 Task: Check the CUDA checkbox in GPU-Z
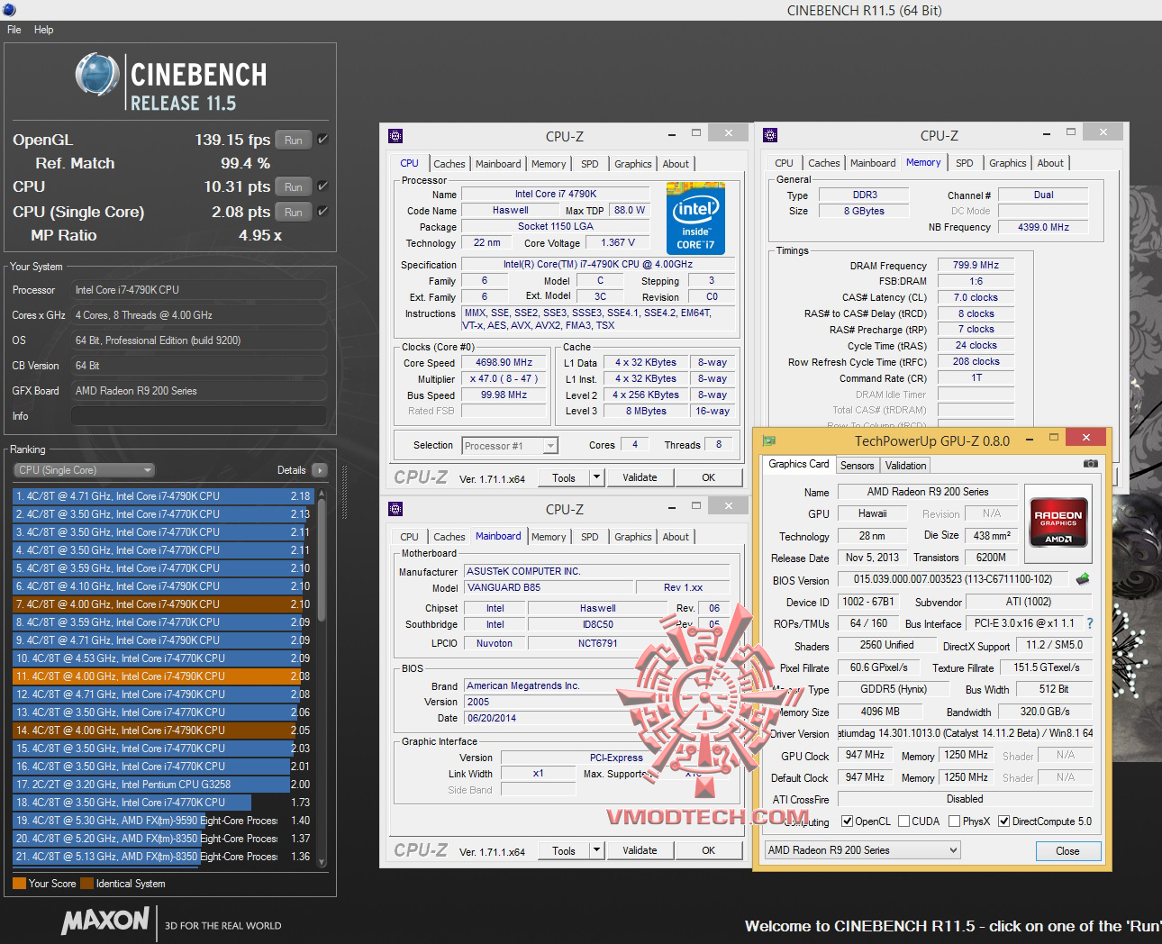[x=903, y=821]
